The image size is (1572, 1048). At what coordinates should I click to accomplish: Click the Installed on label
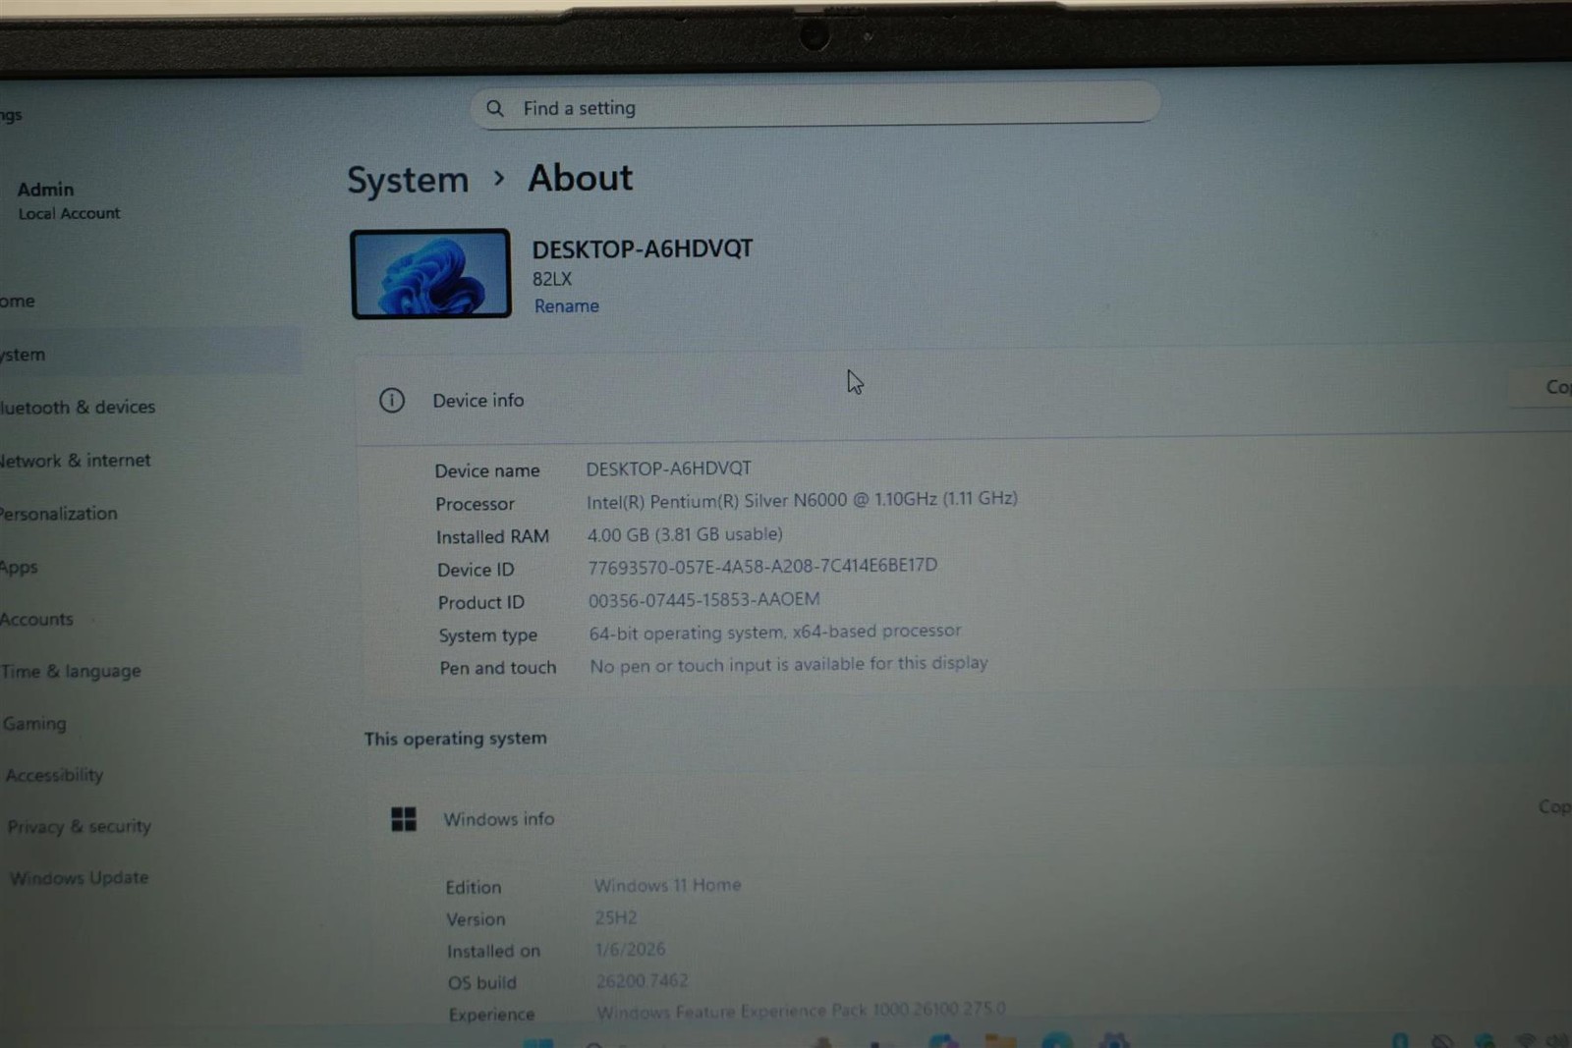493,951
